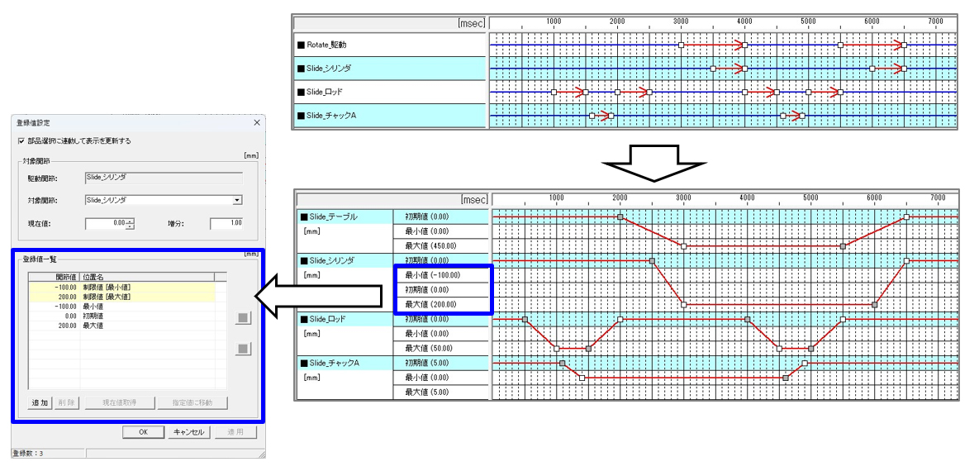Click the 増分 input field

coord(226,223)
